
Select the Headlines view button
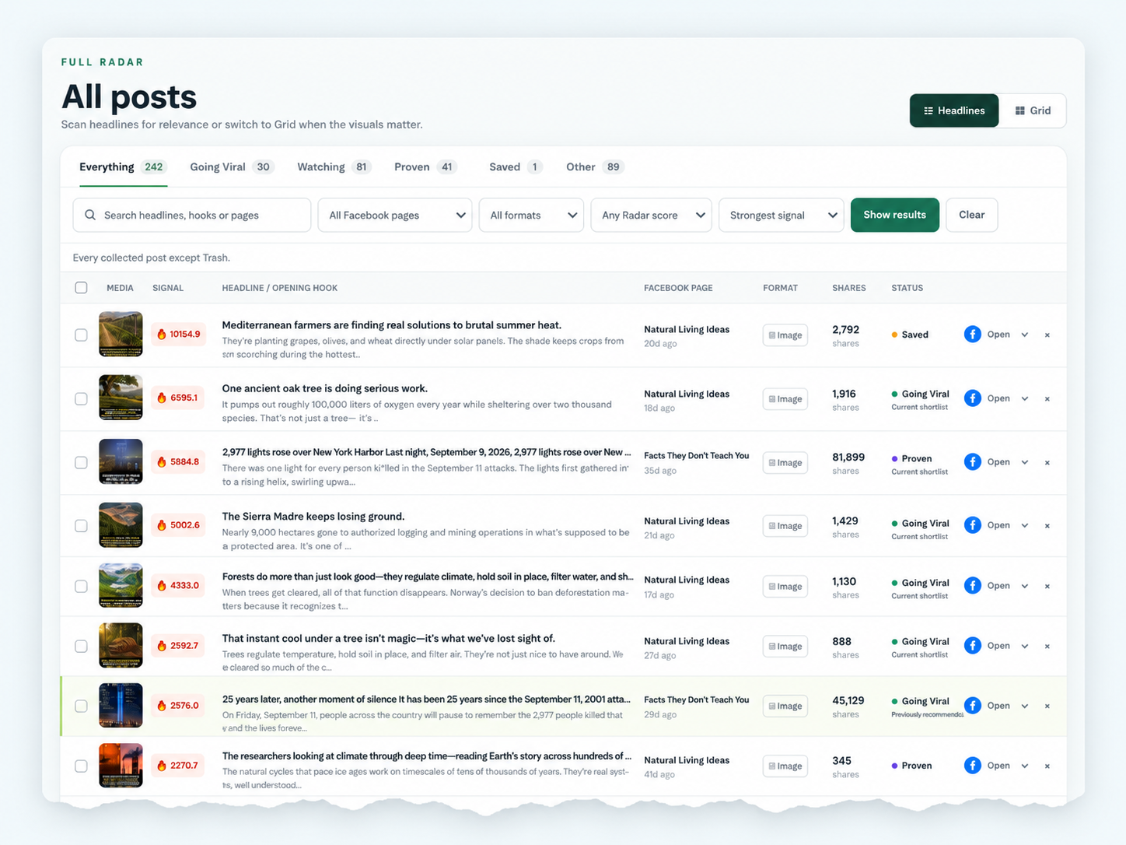coord(954,110)
